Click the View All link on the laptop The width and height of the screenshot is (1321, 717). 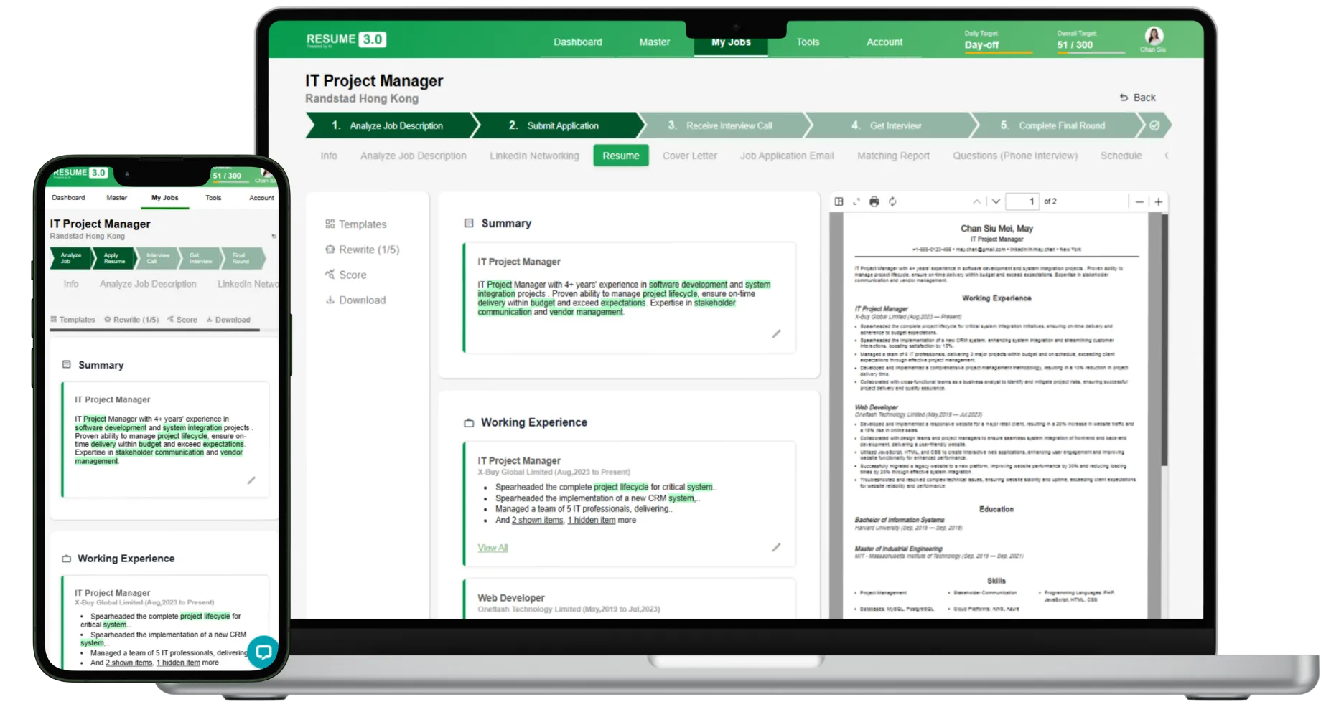[493, 548]
